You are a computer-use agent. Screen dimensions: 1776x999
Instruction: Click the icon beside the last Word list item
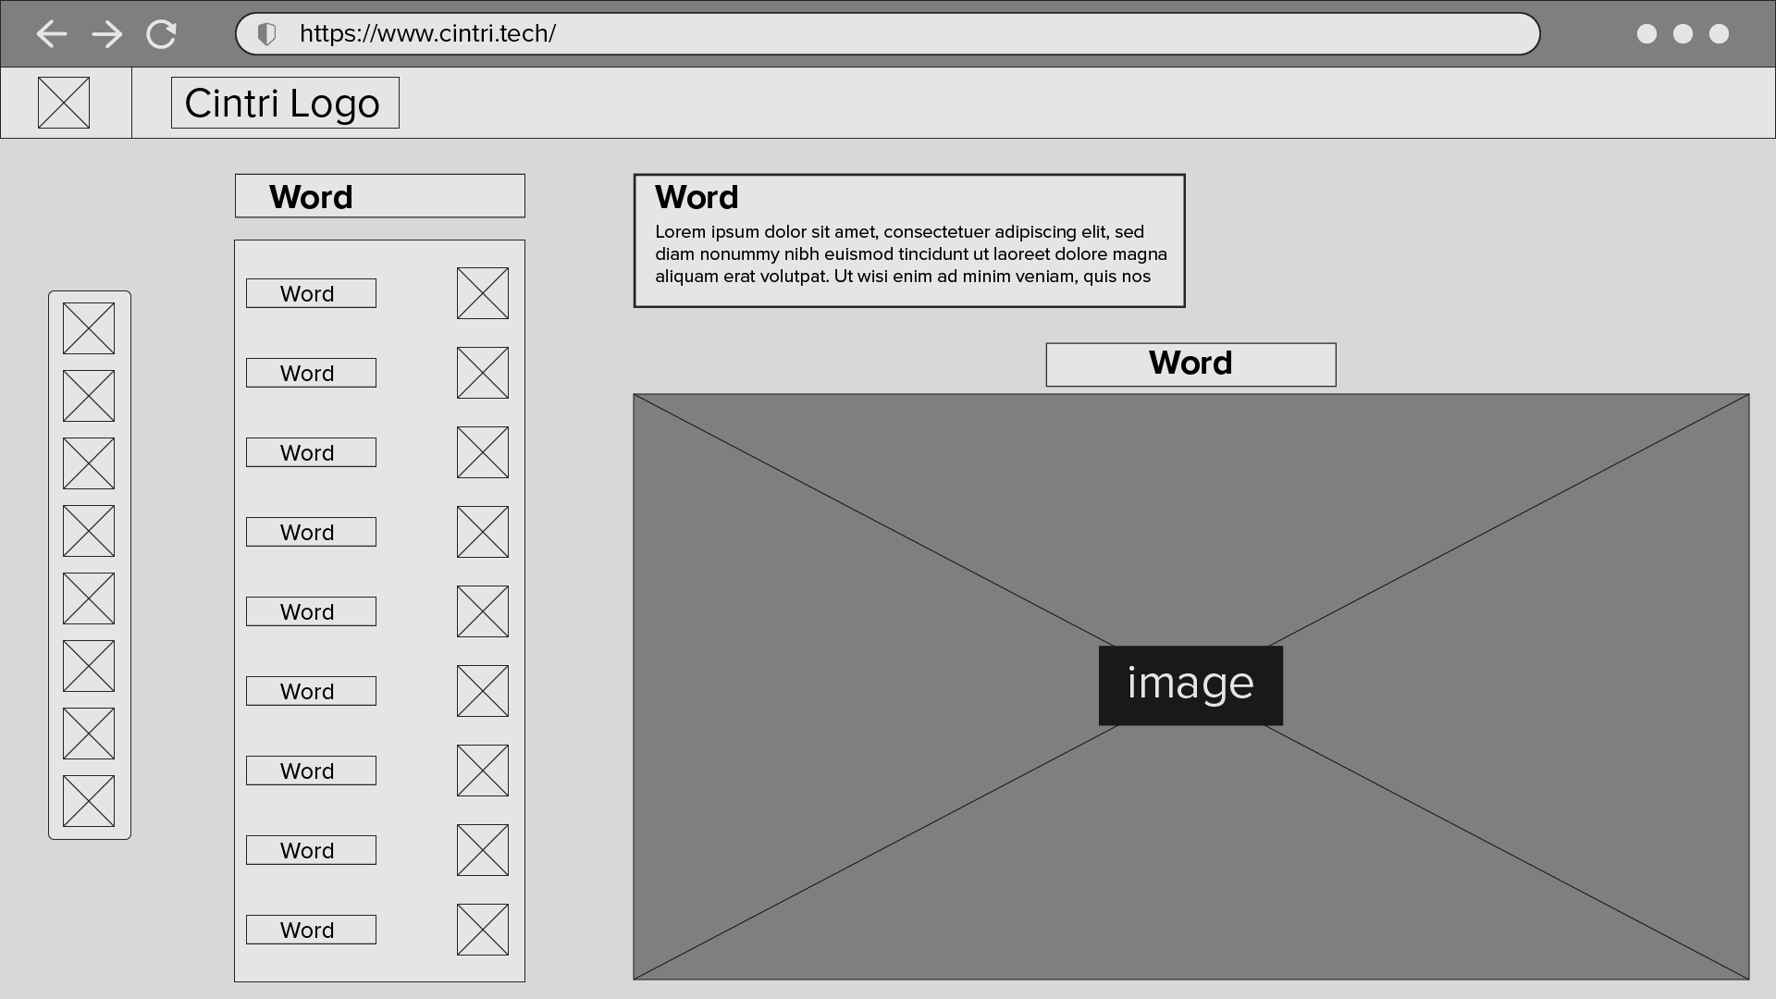(x=483, y=930)
